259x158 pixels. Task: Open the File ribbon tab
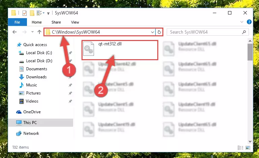(17, 22)
